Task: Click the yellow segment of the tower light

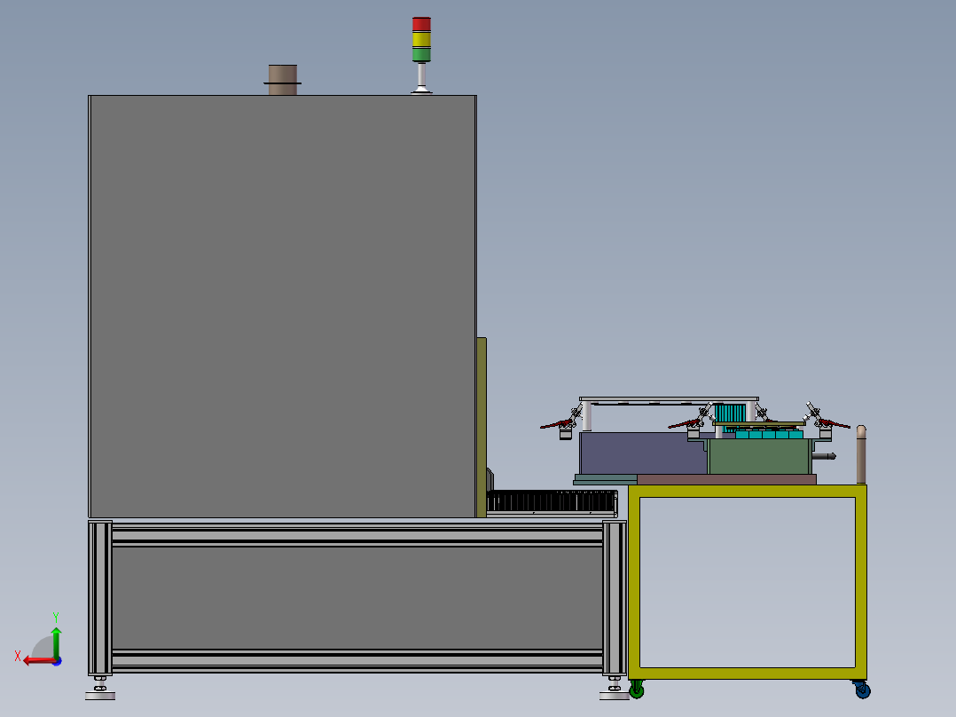Action: (421, 40)
